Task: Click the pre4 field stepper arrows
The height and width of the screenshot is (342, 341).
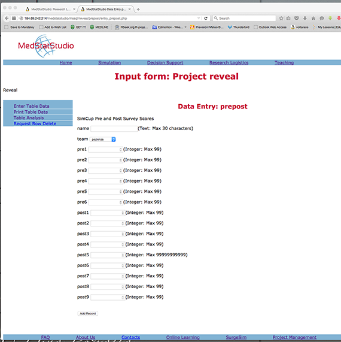Action: pos(120,181)
